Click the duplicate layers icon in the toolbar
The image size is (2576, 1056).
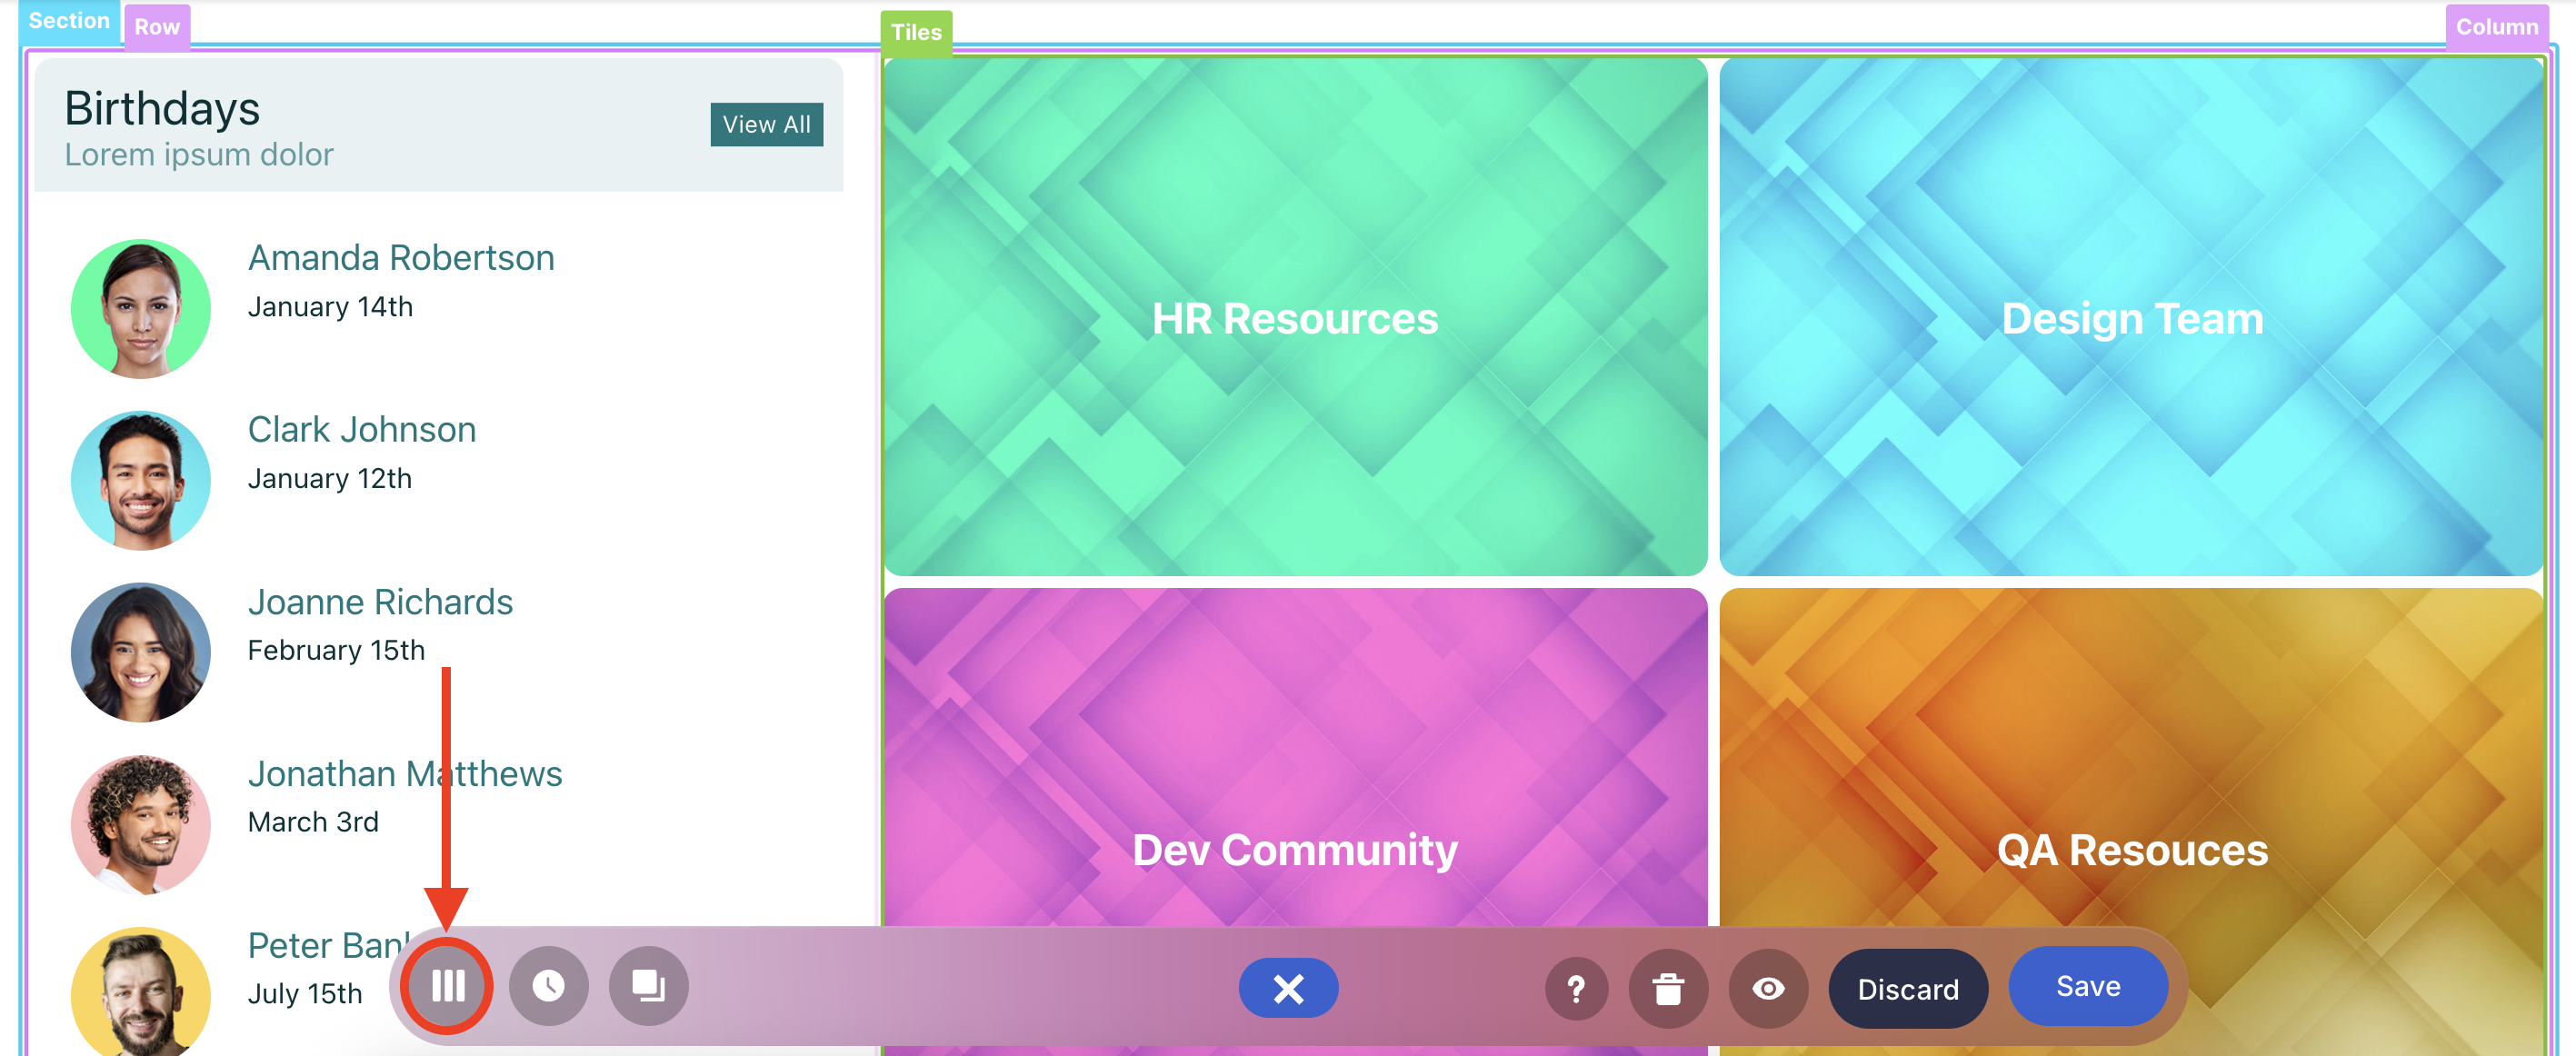pos(648,986)
